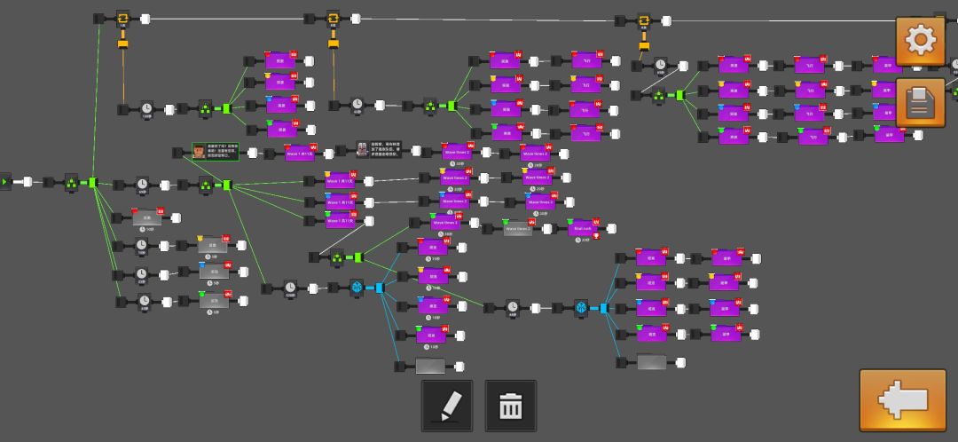This screenshot has width=958, height=442.
Task: Select the blue-flag Wave 1 node
Action: click(341, 201)
